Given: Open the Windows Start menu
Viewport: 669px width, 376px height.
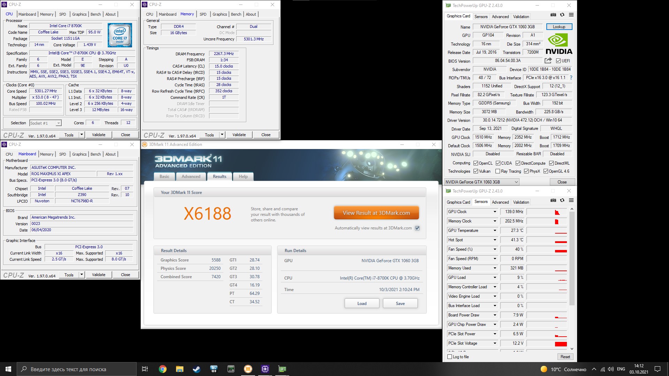Looking at the screenshot, I should [8, 369].
